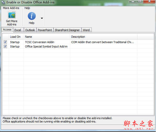Open the Get More Add-ins icon
Image resolution: width=156 pixels, height=132 pixels.
click(x=12, y=15)
